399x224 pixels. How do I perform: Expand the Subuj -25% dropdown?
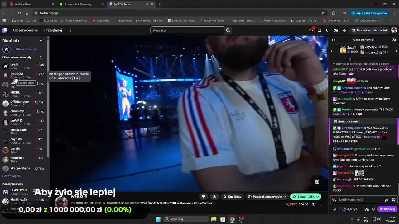coord(318,197)
